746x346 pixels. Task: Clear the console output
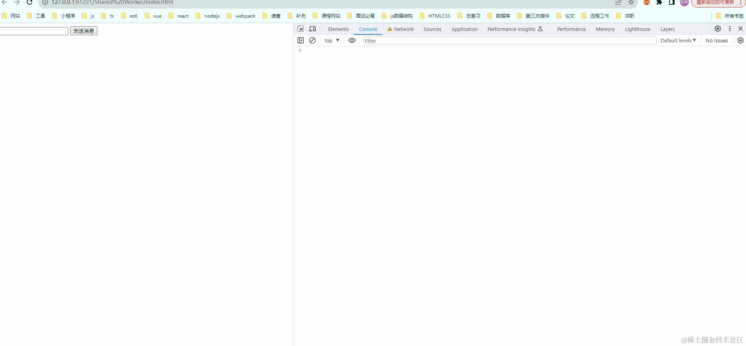pos(312,40)
